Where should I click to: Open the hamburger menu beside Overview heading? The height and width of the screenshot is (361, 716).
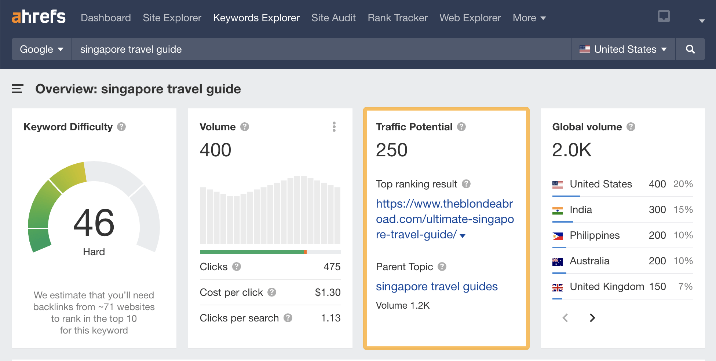tap(17, 89)
